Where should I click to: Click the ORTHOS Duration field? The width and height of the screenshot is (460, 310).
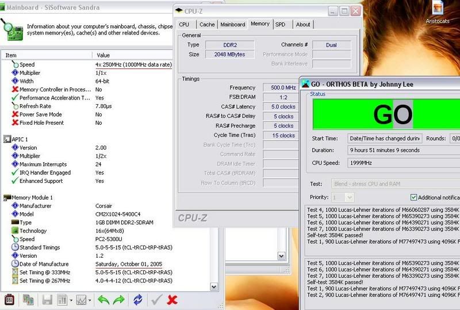pyautogui.click(x=404, y=150)
